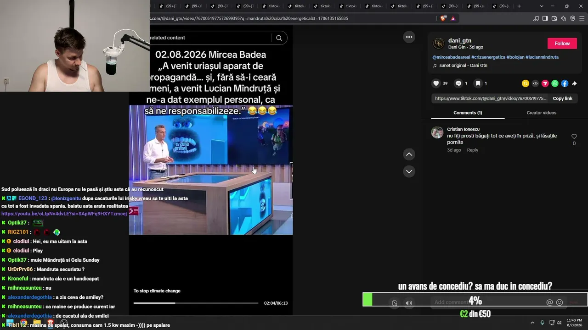Image resolution: width=588 pixels, height=330 pixels.
Task: Insert an emoji in the comment box
Action: pos(560,302)
